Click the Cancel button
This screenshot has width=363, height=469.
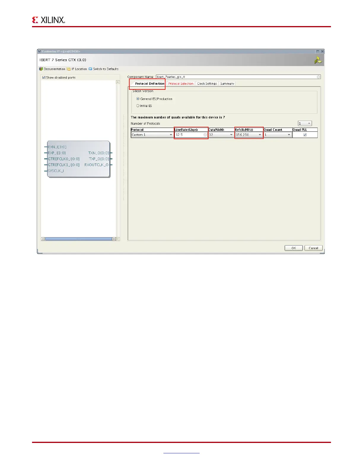313,248
